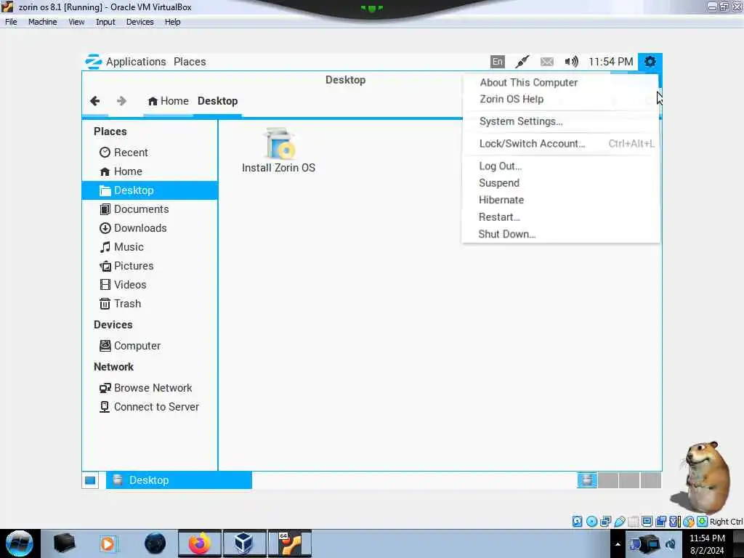Viewport: 744px width, 558px height.
Task: Click the media player taskbar icon
Action: (x=108, y=543)
